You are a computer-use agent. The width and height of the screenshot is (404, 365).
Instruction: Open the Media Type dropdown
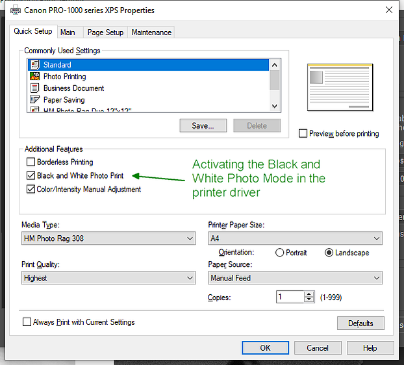[x=108, y=238]
